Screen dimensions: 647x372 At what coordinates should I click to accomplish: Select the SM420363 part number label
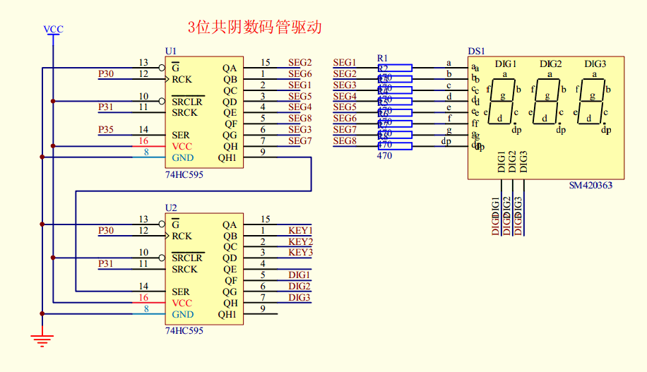pos(590,186)
